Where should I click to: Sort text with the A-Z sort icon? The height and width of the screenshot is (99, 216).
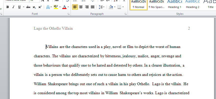click(115, 1)
